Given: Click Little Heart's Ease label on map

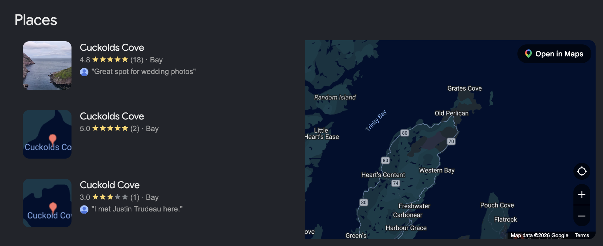Looking at the screenshot, I should (322, 134).
